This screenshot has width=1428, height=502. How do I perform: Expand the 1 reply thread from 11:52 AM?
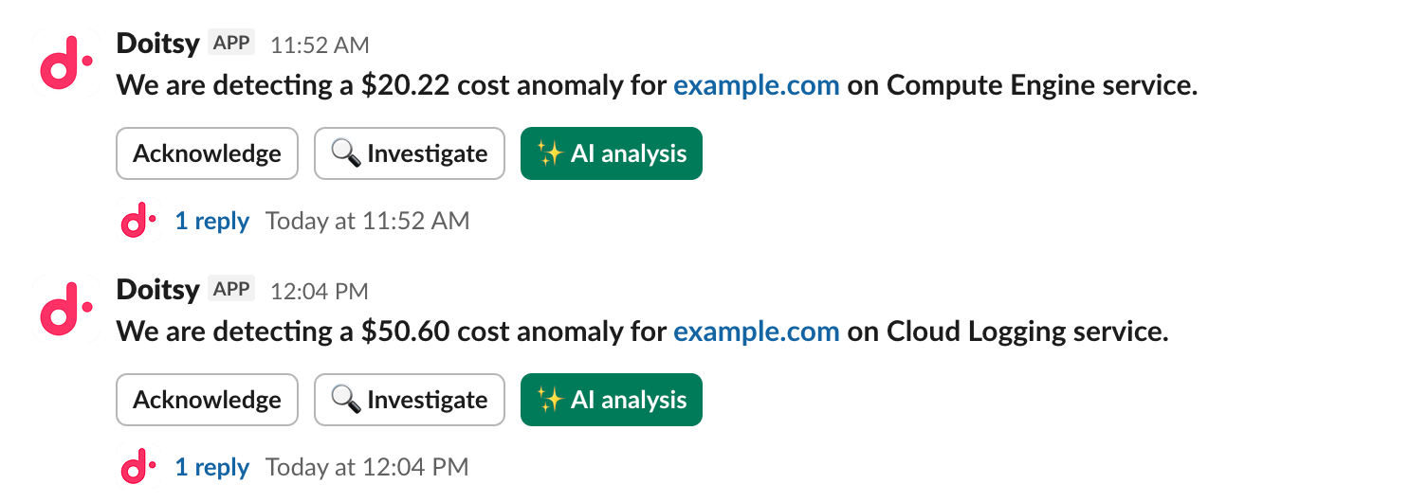(212, 222)
